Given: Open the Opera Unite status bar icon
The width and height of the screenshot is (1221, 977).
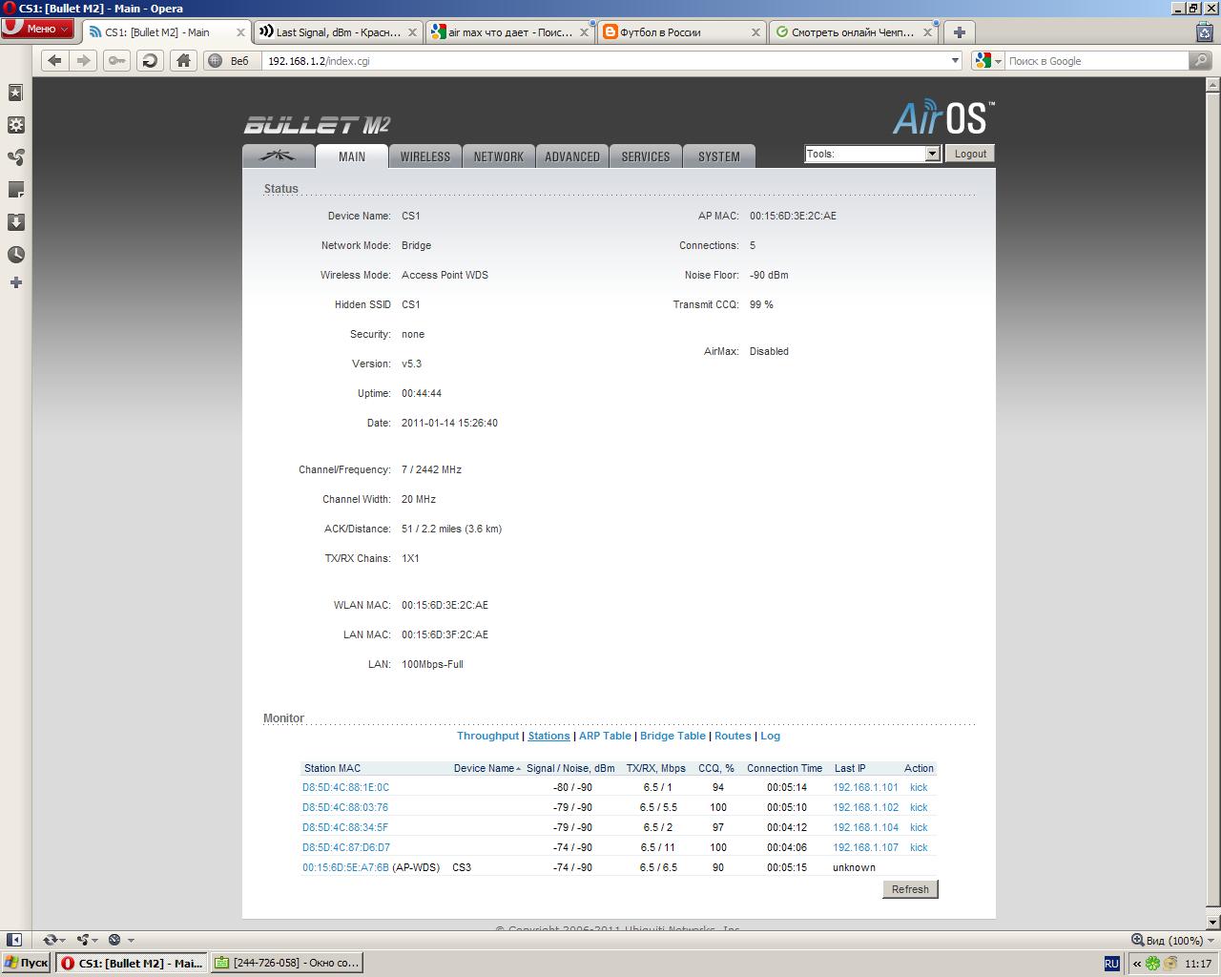Looking at the screenshot, I should (x=86, y=940).
